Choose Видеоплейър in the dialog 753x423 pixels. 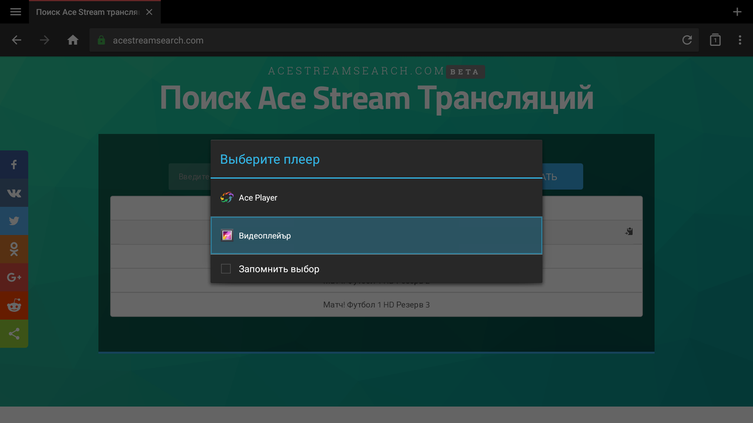[x=376, y=236]
